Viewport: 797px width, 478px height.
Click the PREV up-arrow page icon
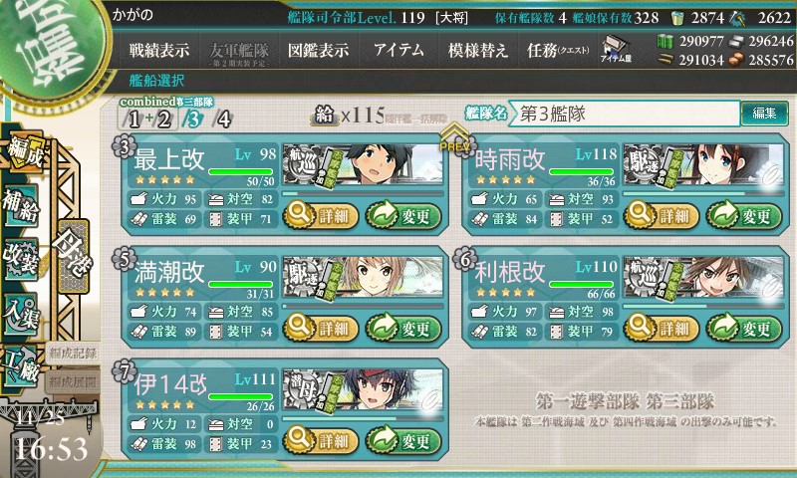click(454, 136)
